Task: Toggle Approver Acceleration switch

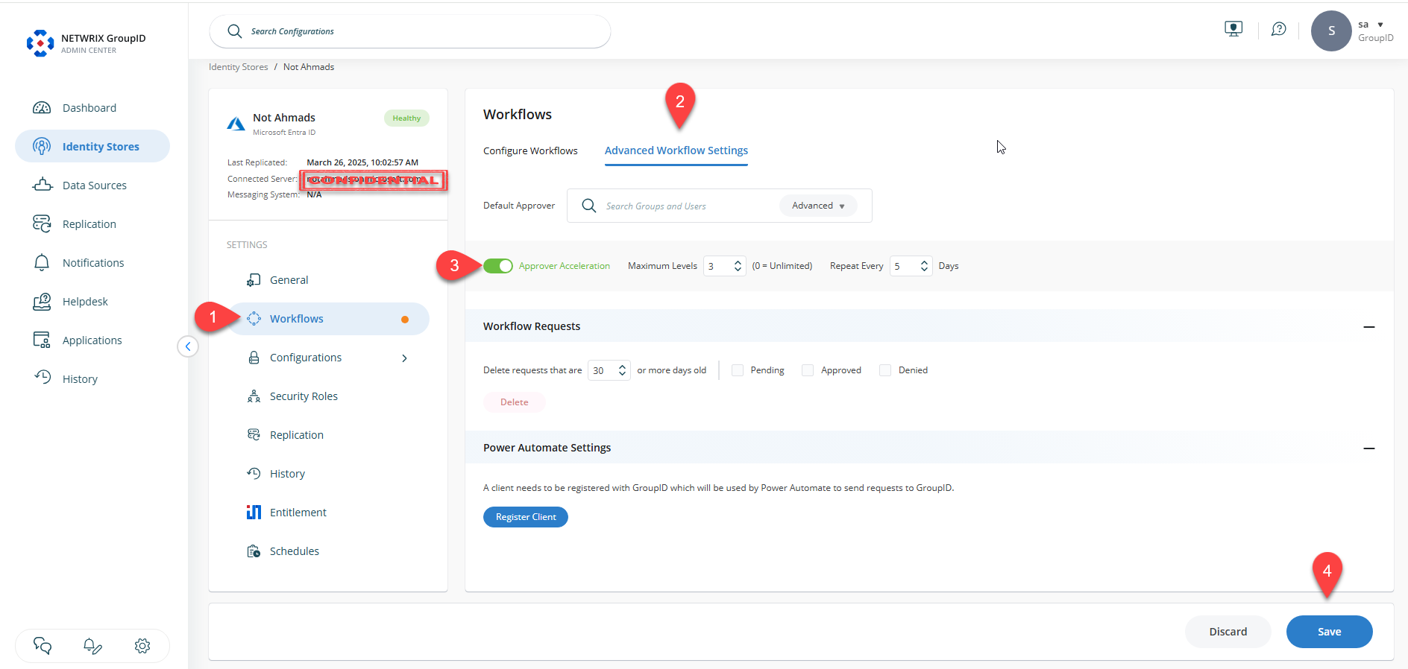Action: tap(497, 266)
